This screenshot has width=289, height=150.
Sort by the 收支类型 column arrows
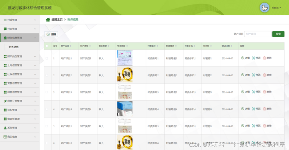pos(109,46)
